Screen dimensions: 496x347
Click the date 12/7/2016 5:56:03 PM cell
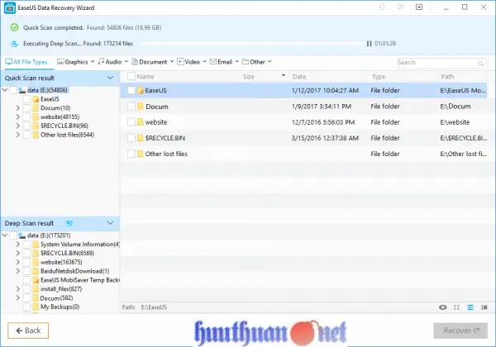(x=323, y=122)
